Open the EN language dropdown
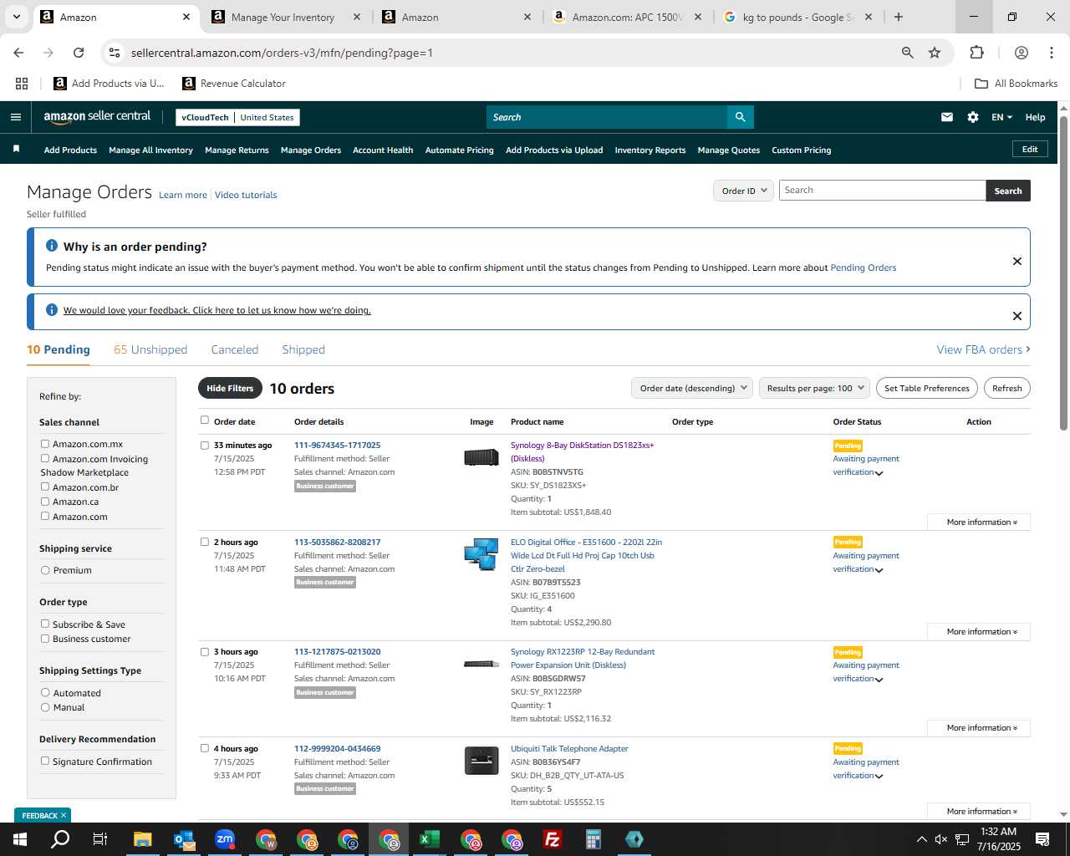Viewport: 1070px width, 856px height. click(1001, 117)
